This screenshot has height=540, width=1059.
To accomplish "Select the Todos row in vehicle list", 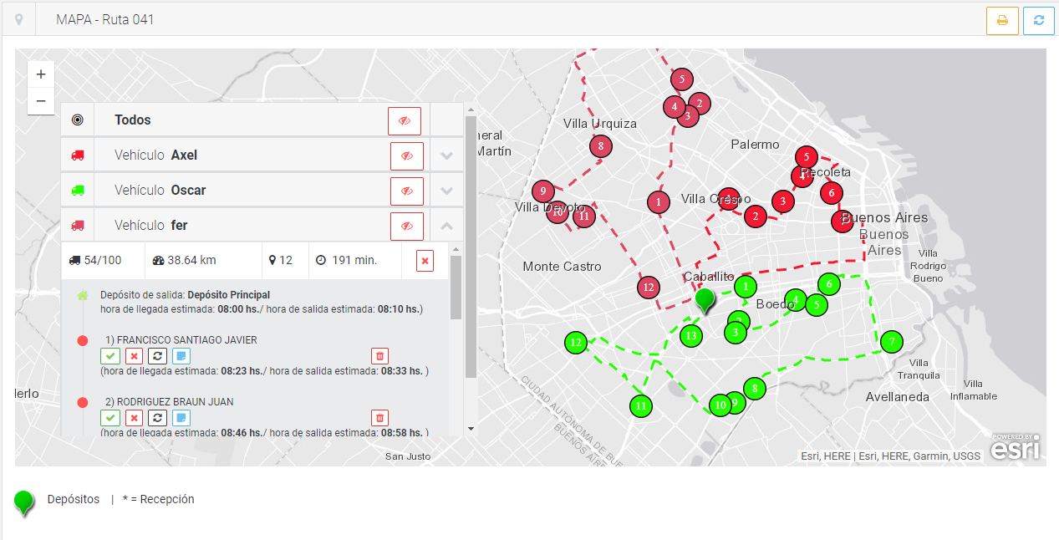I will tap(133, 120).
